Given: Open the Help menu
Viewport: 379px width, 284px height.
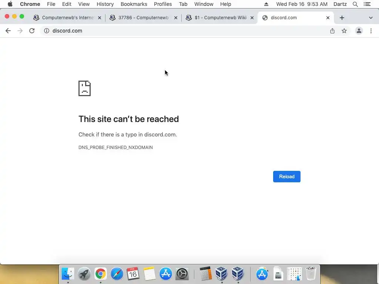Looking at the screenshot, I should (225, 4).
